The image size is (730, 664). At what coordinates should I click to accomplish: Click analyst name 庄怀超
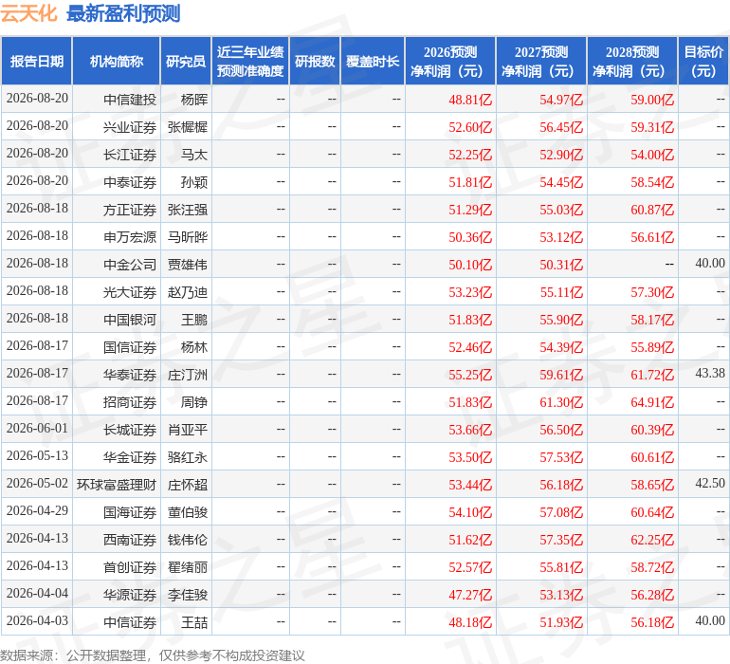188,484
